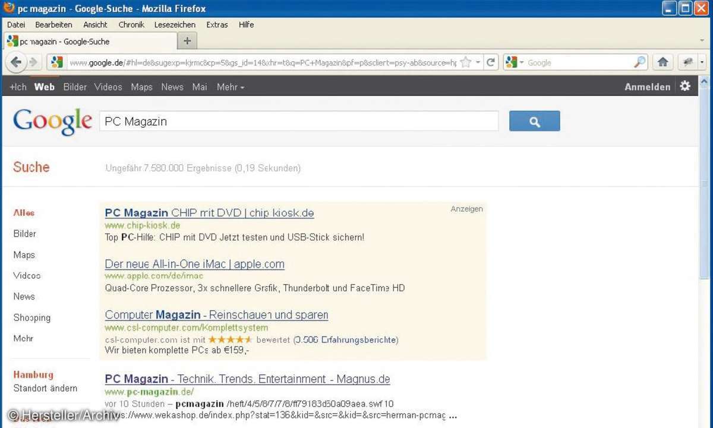This screenshot has width=713, height=428.
Task: Click 'Standort ändern' under Hamburg
Action: pyautogui.click(x=45, y=388)
